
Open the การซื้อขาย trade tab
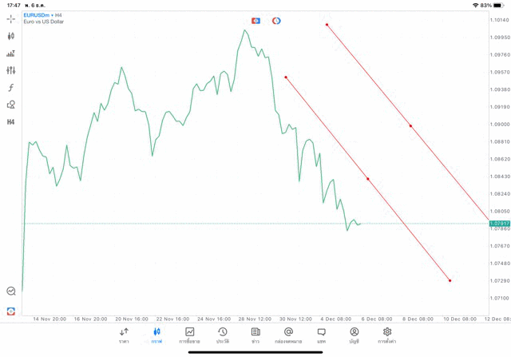coord(190,335)
